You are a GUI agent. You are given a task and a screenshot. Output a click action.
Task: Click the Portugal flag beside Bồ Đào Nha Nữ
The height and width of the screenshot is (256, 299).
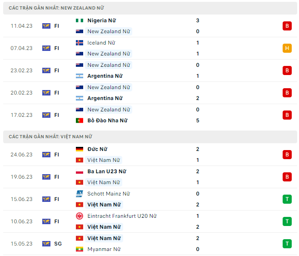pos(80,120)
